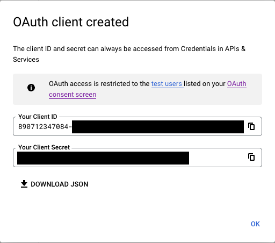Click inside the Your Client ID field
275x243 pixels.
click(137, 126)
